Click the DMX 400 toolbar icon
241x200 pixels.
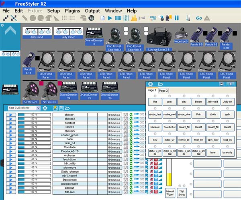(153, 18)
